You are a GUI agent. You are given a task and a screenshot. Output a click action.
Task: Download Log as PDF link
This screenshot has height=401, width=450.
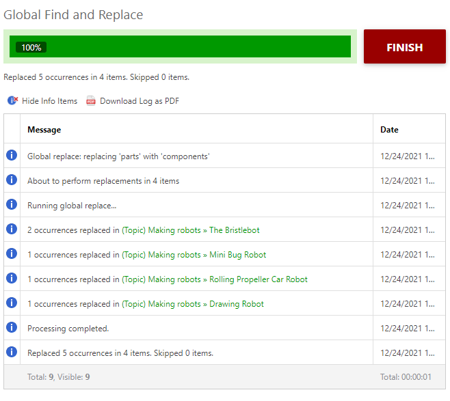[x=140, y=101]
